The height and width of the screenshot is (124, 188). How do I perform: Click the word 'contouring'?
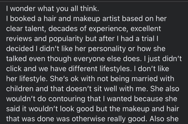[66, 99]
